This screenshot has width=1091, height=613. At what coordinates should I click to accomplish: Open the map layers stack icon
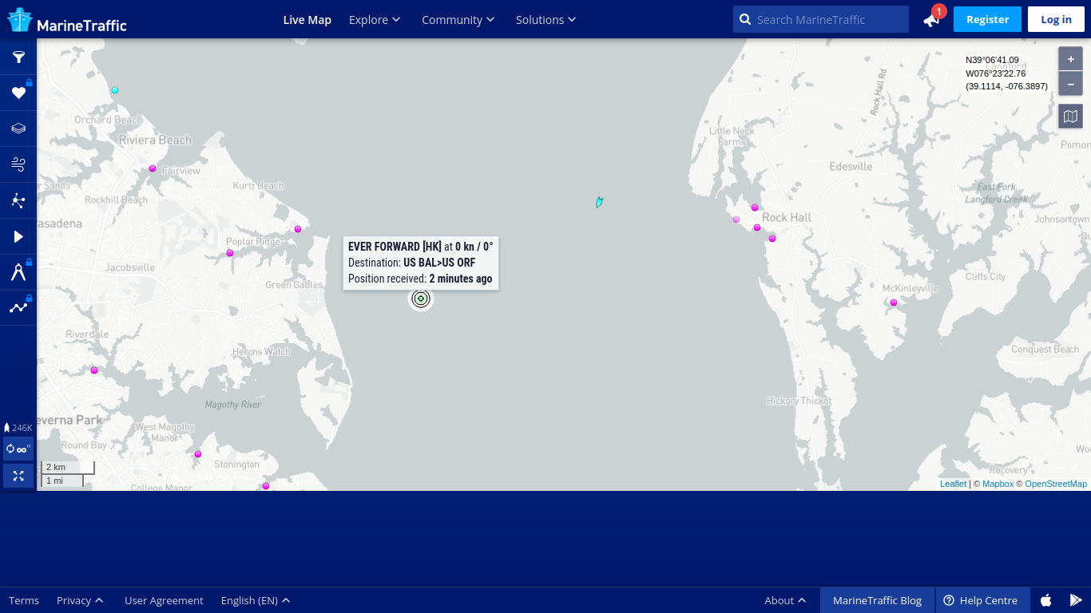18,129
